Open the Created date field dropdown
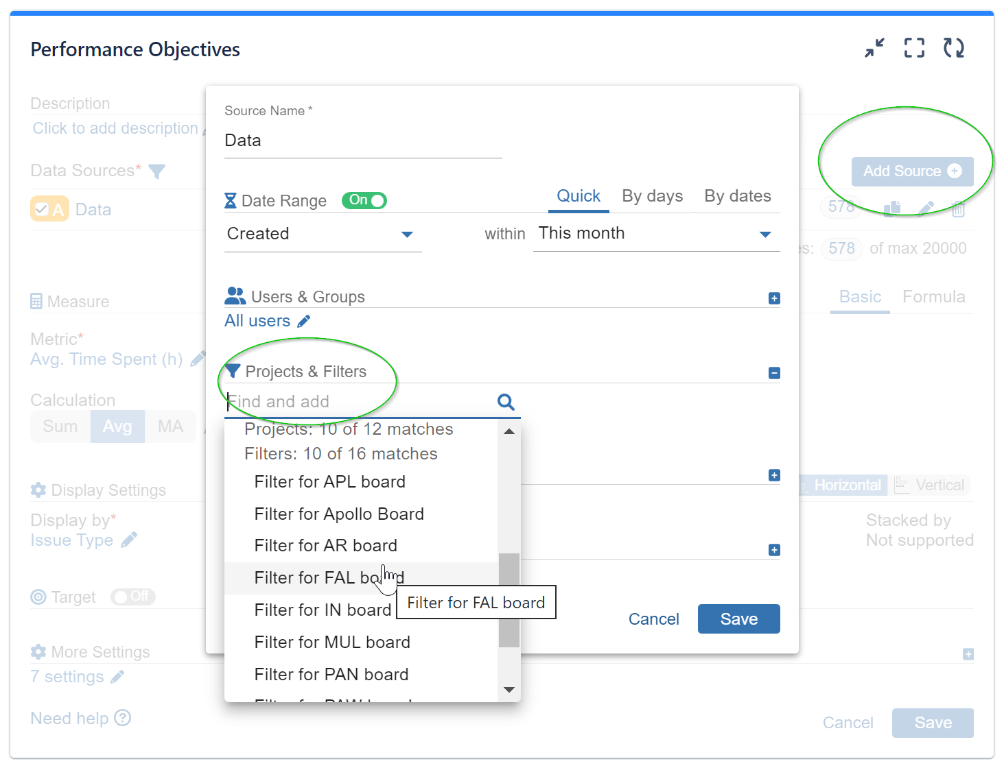 point(407,234)
